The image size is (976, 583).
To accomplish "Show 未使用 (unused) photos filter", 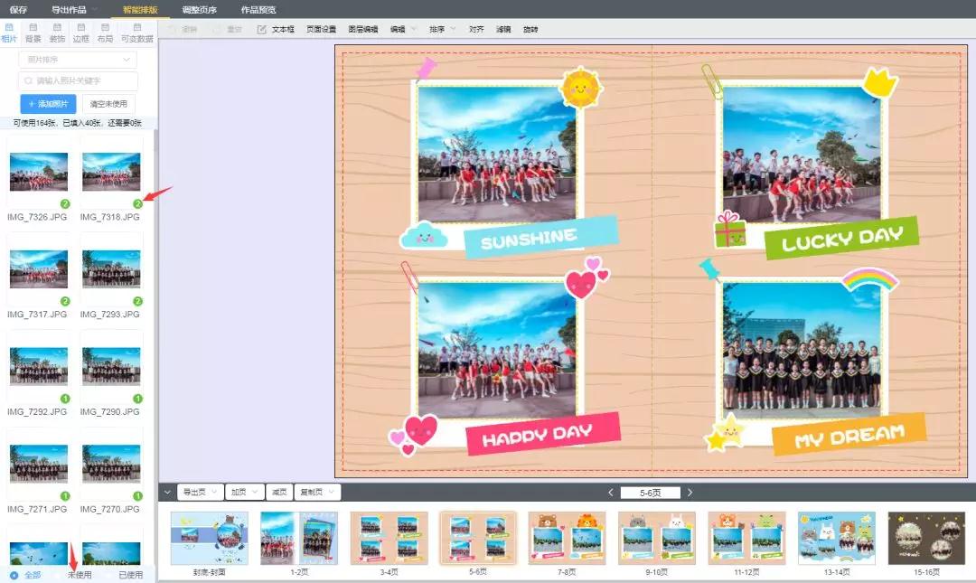I will click(x=80, y=575).
